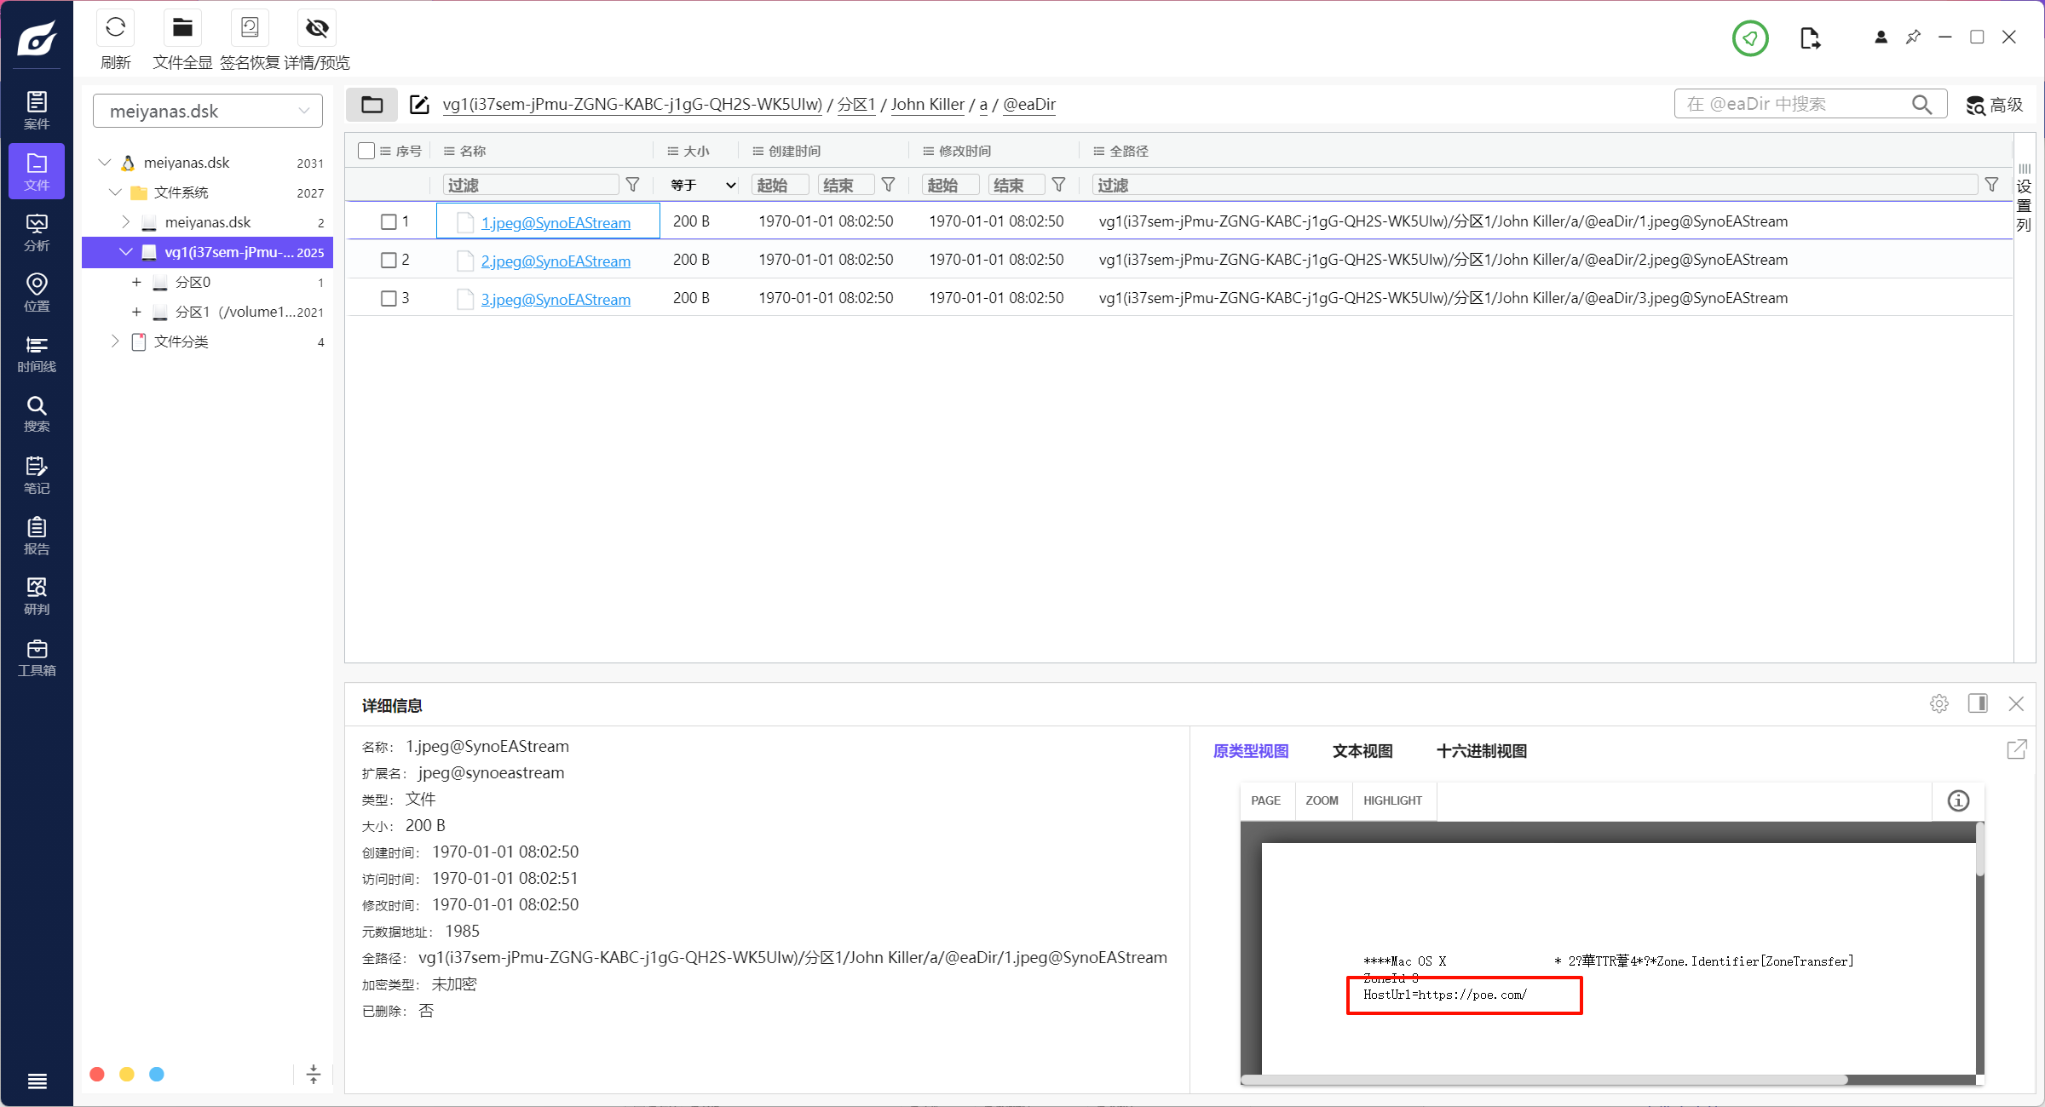Click the signature recovery (签名恢复) icon
Screen dimensions: 2045x1107
pos(250,29)
